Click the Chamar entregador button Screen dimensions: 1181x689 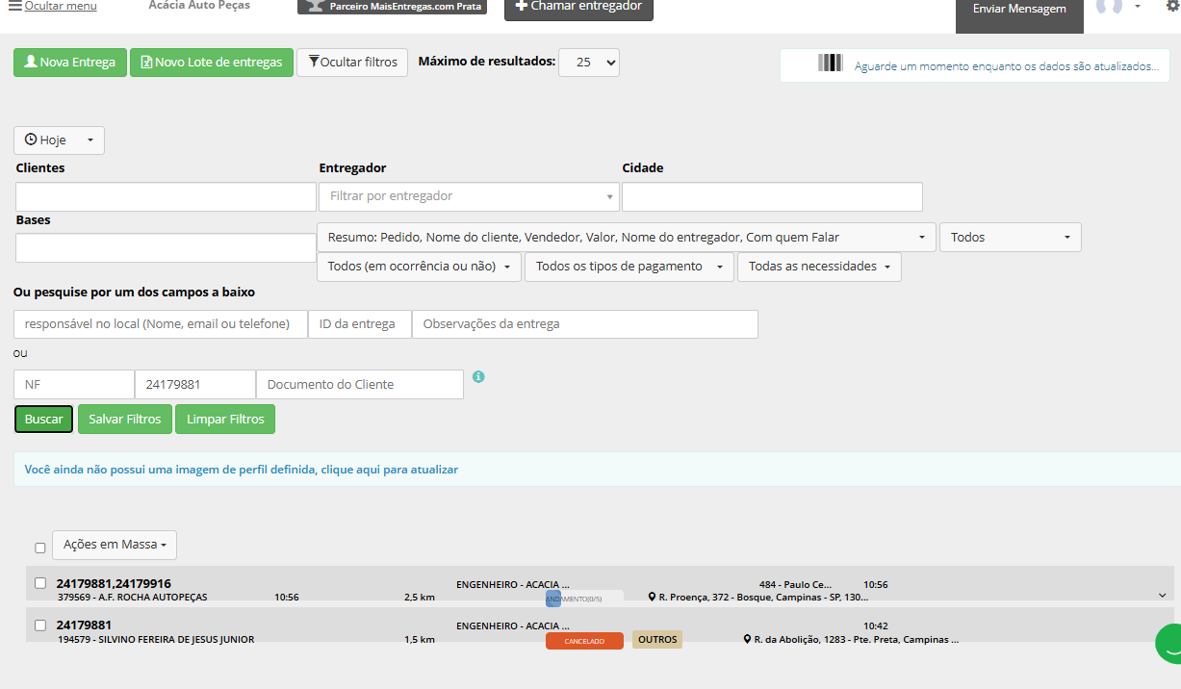(x=579, y=8)
